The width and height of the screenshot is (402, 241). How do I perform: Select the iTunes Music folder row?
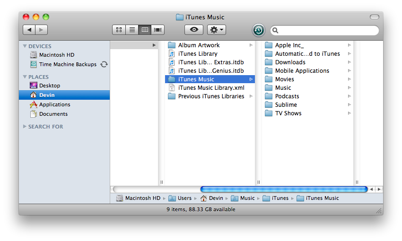coord(210,79)
